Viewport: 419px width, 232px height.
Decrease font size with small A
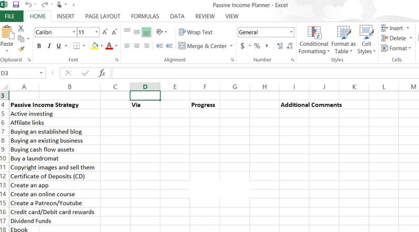tap(114, 32)
